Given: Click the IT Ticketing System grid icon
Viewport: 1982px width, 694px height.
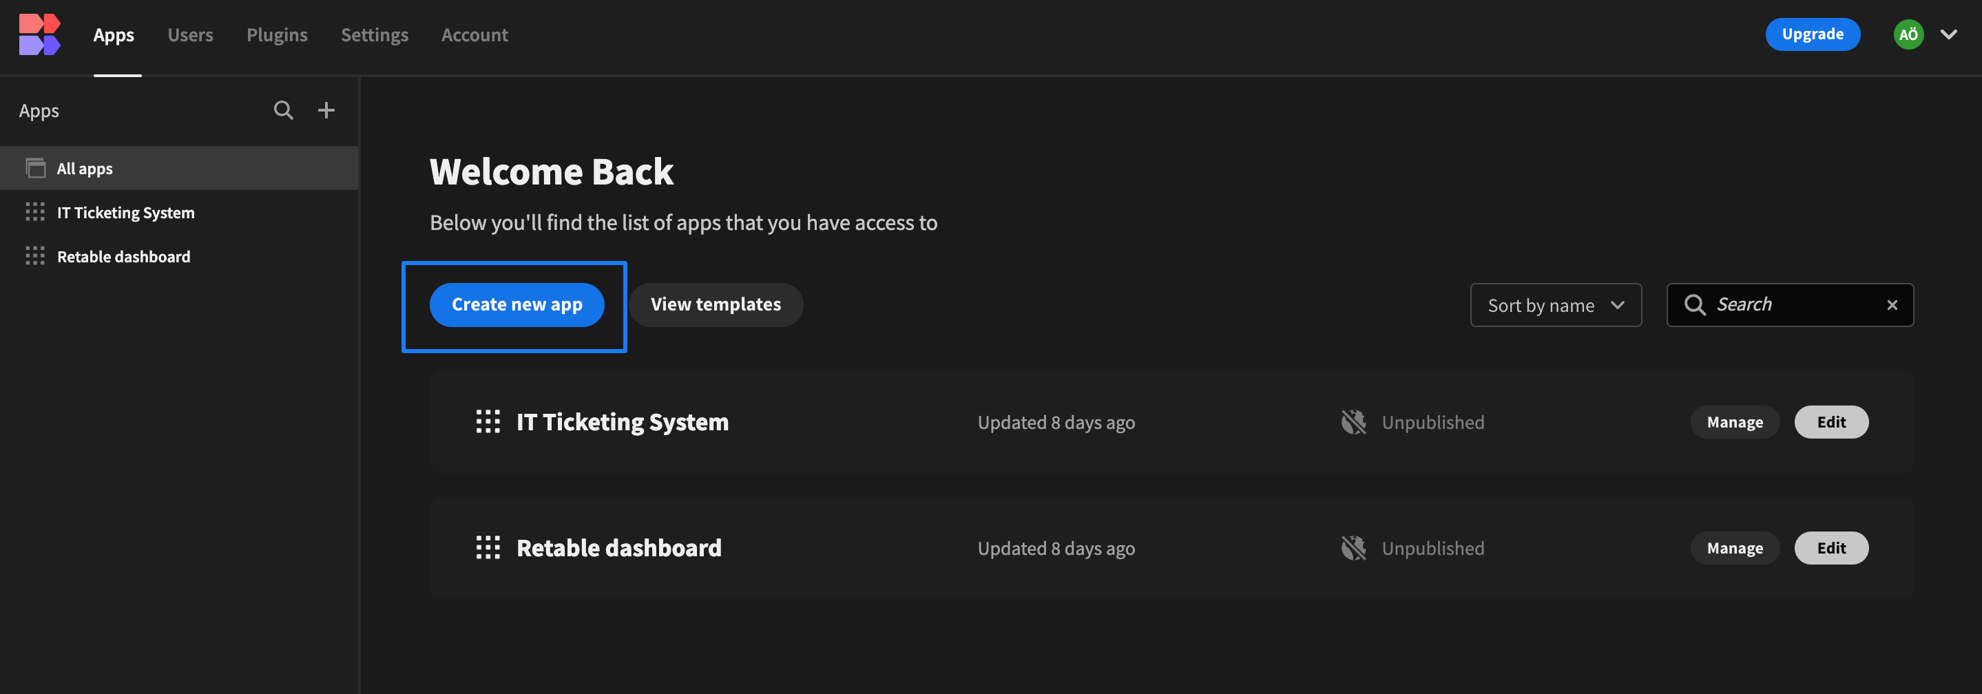Looking at the screenshot, I should pyautogui.click(x=34, y=211).
